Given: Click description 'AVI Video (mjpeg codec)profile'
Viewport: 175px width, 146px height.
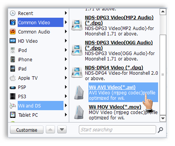Looking at the screenshot, I should pyautogui.click(x=122, y=93).
